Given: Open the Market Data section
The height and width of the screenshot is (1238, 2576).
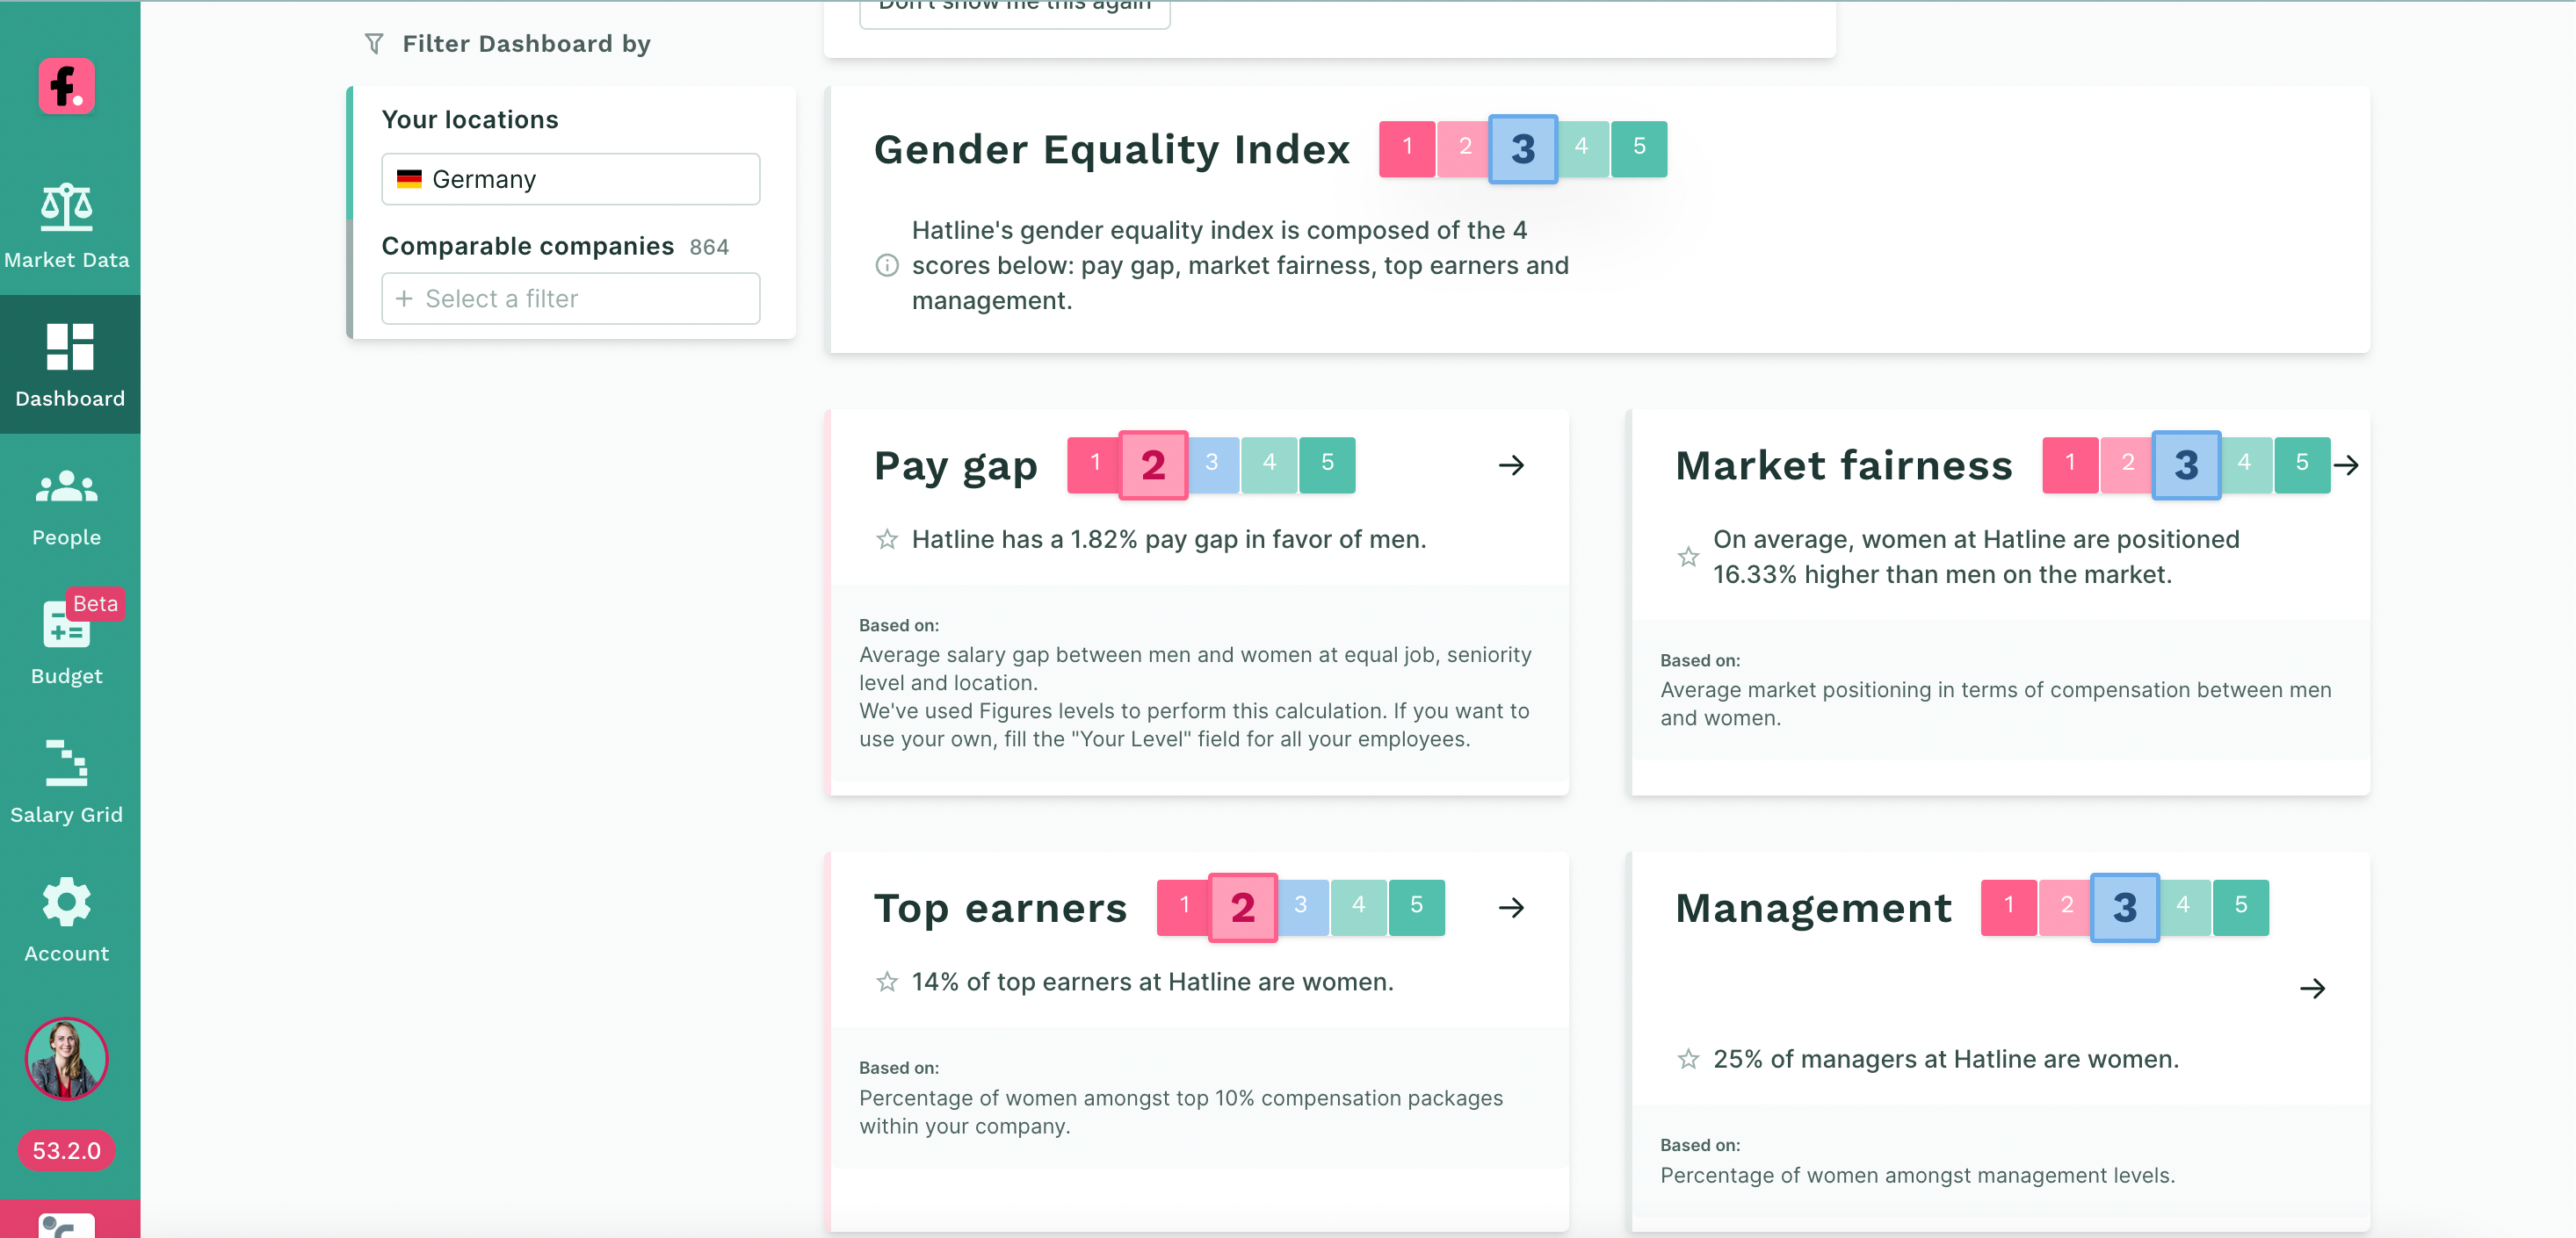Looking at the screenshot, I should tap(66, 226).
